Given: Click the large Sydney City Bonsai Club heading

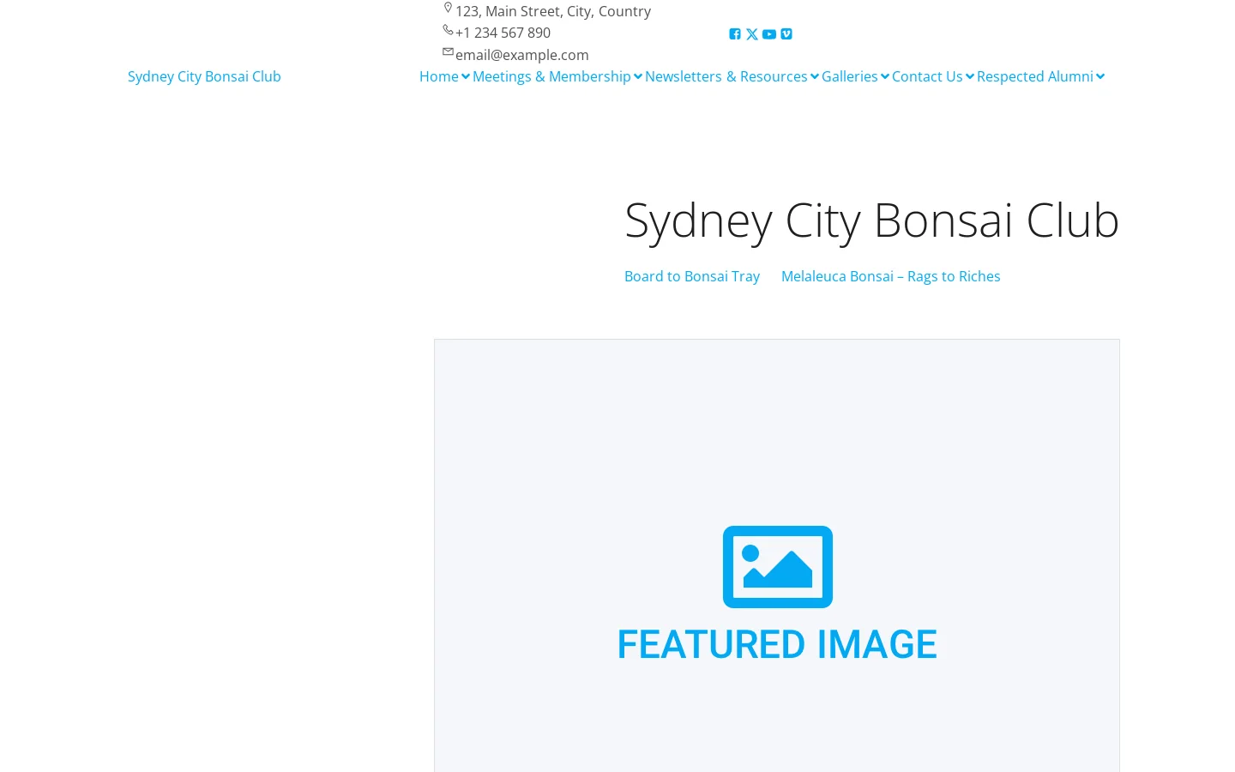Looking at the screenshot, I should pyautogui.click(x=872, y=220).
